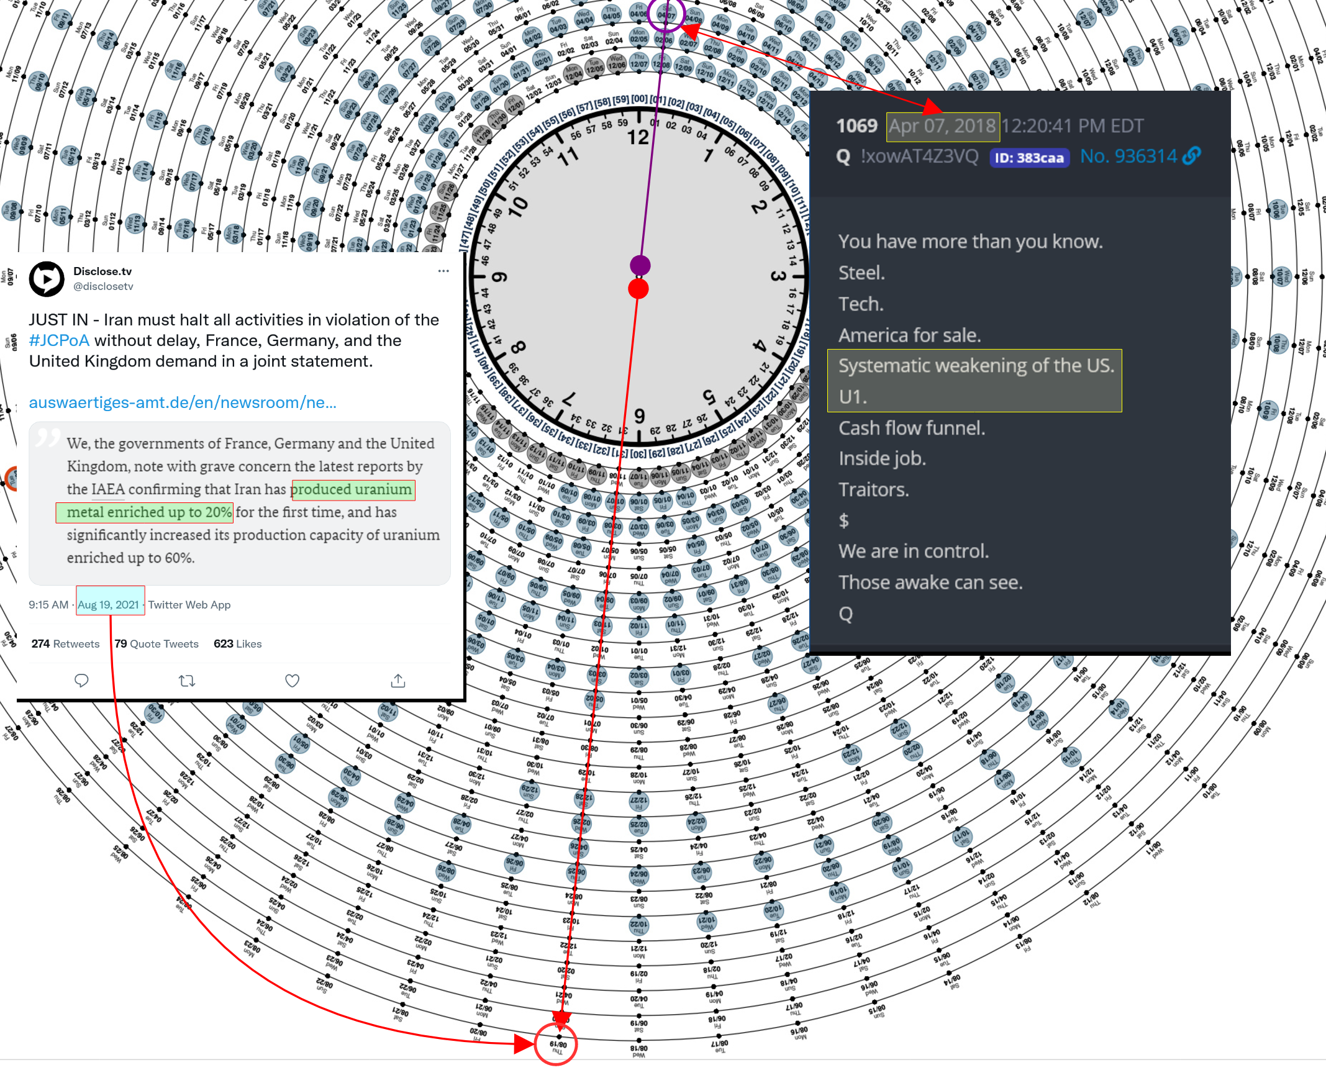Click 'Systematic weakening of the US.' line
Image resolution: width=1326 pixels, height=1070 pixels.
(x=976, y=366)
